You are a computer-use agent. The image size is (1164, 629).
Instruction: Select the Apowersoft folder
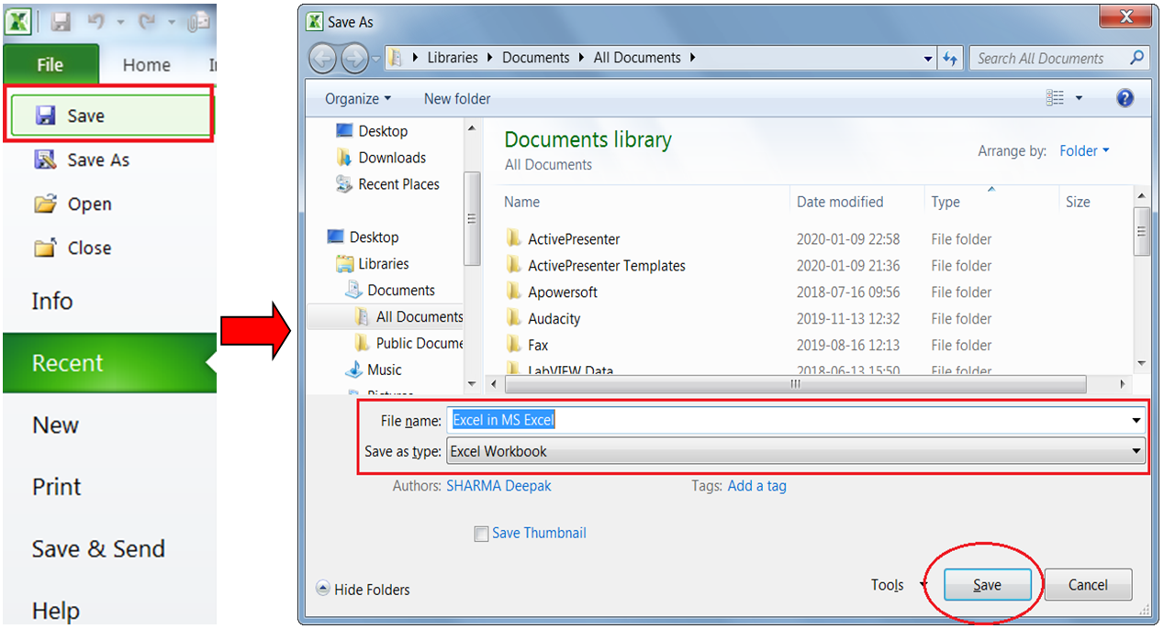562,292
